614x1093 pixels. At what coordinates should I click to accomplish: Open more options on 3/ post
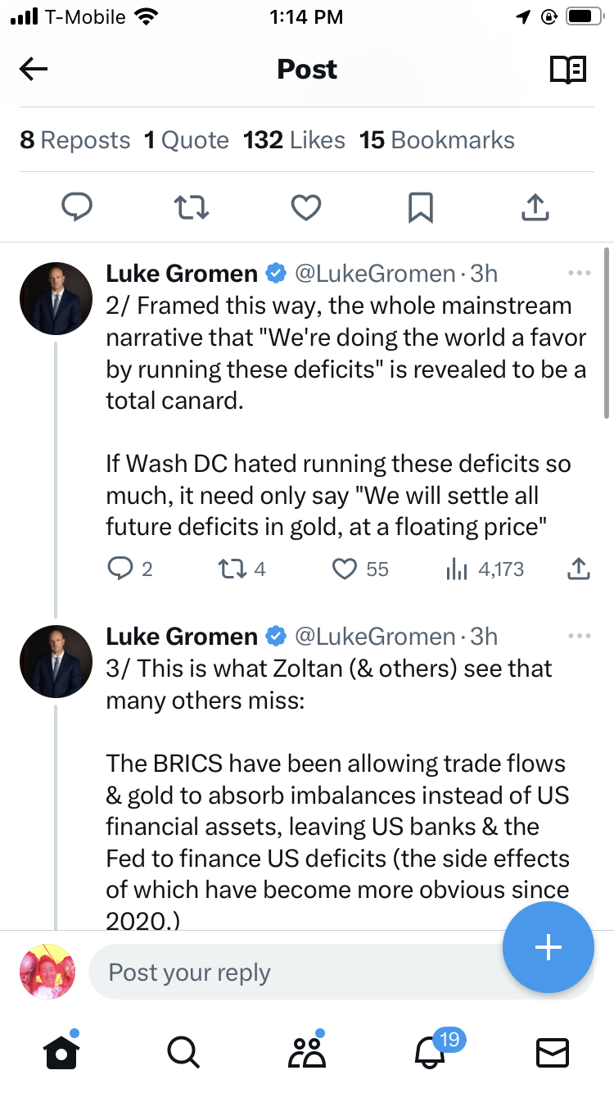pyautogui.click(x=579, y=637)
